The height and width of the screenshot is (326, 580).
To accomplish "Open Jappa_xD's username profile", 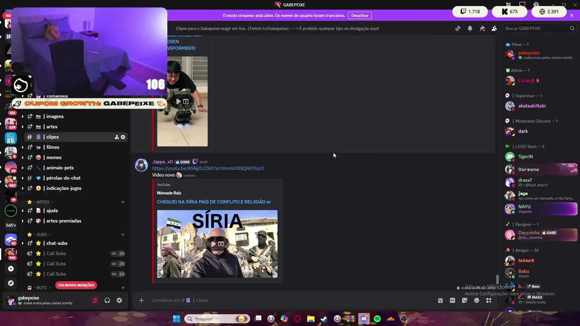I will point(162,162).
